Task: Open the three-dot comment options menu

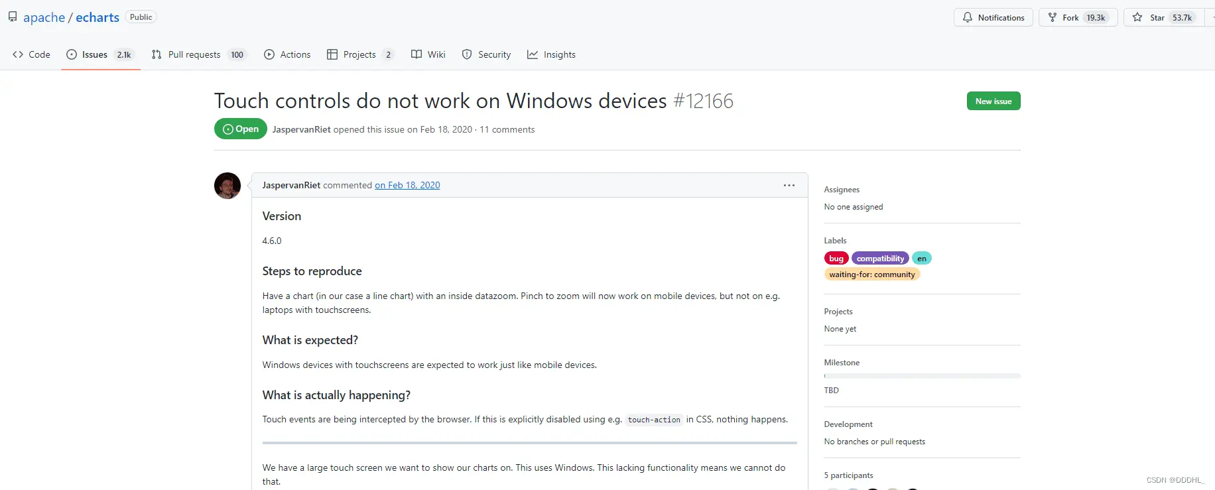Action: tap(789, 186)
